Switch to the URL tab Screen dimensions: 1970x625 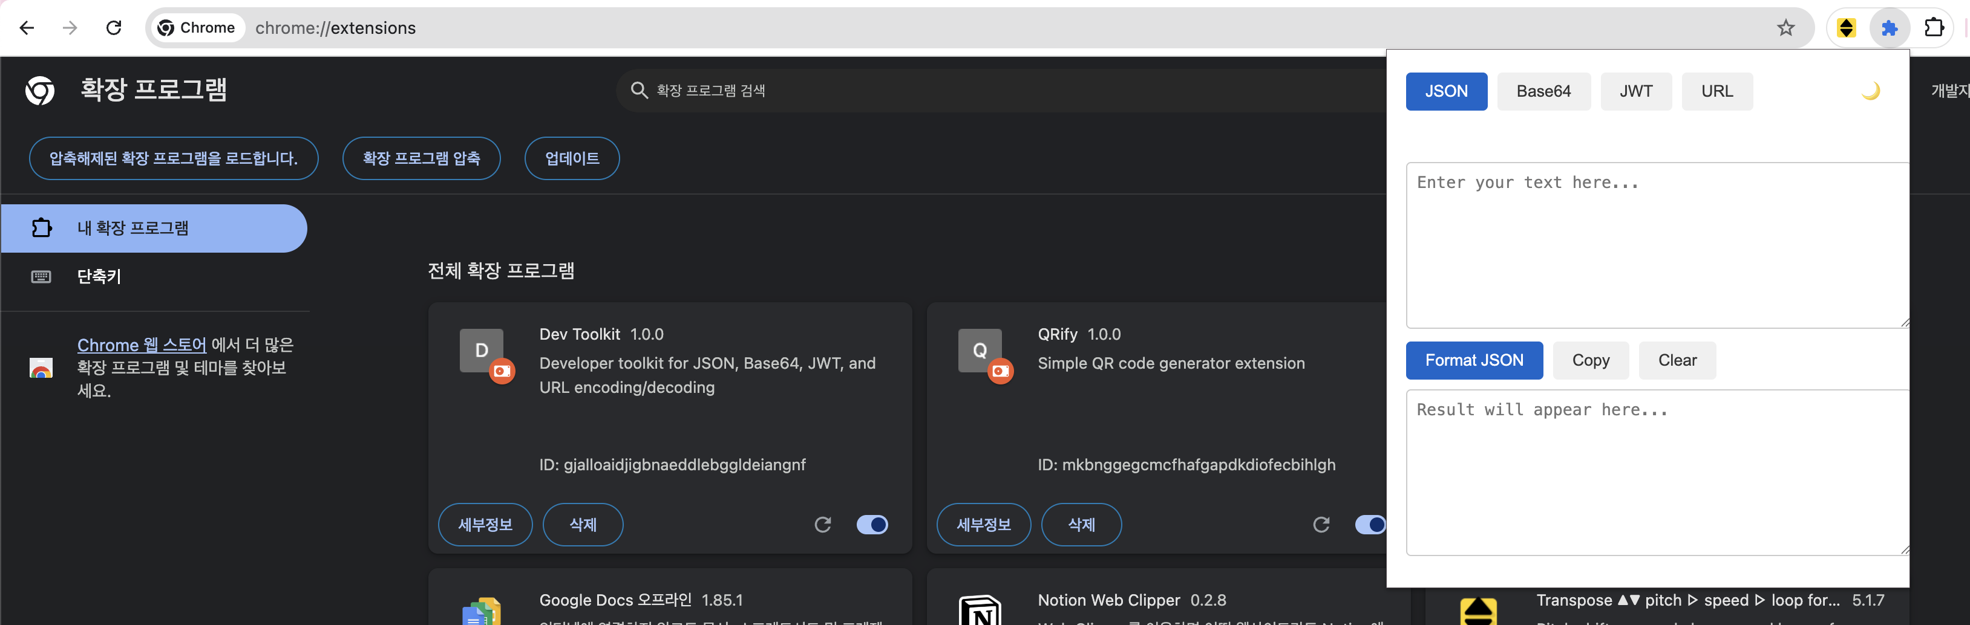click(x=1717, y=92)
